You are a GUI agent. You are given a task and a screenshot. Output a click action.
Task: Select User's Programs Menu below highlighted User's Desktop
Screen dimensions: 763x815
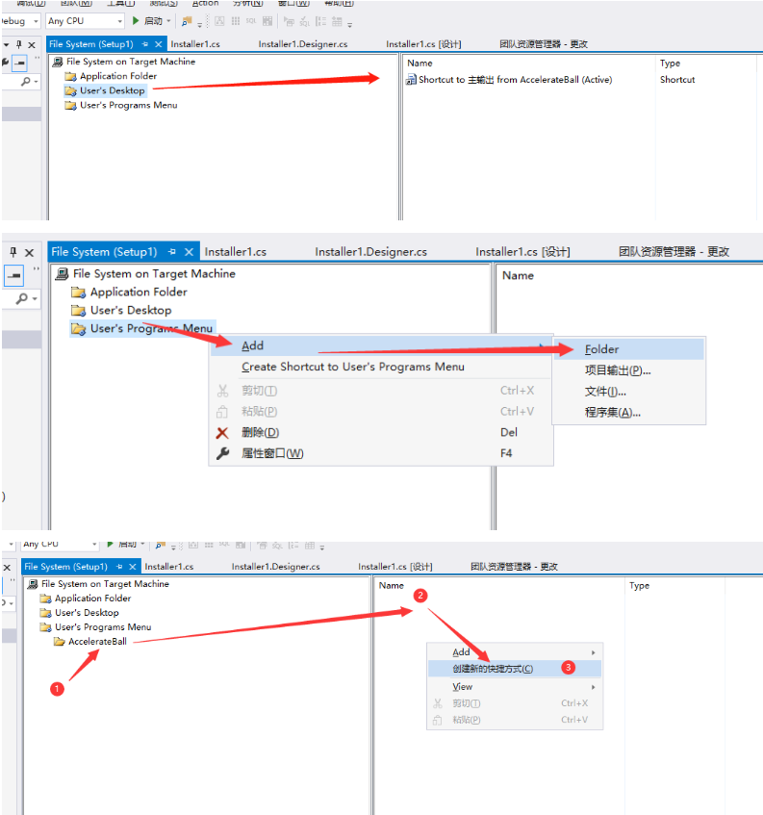pos(128,105)
